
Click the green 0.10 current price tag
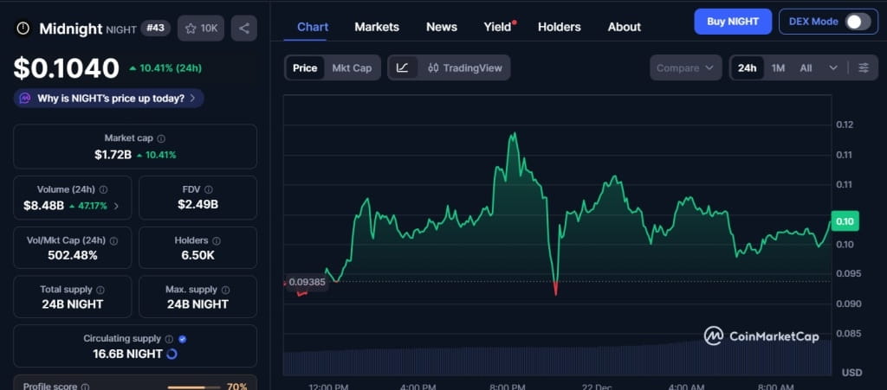point(845,221)
